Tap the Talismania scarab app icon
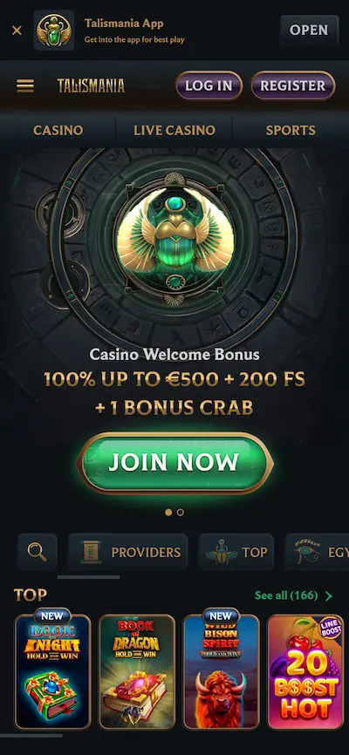 (54, 31)
